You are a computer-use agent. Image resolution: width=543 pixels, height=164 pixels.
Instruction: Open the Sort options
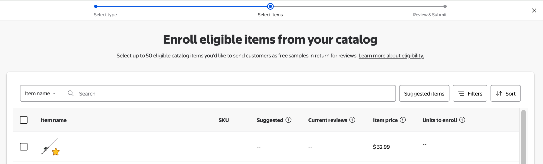point(506,93)
